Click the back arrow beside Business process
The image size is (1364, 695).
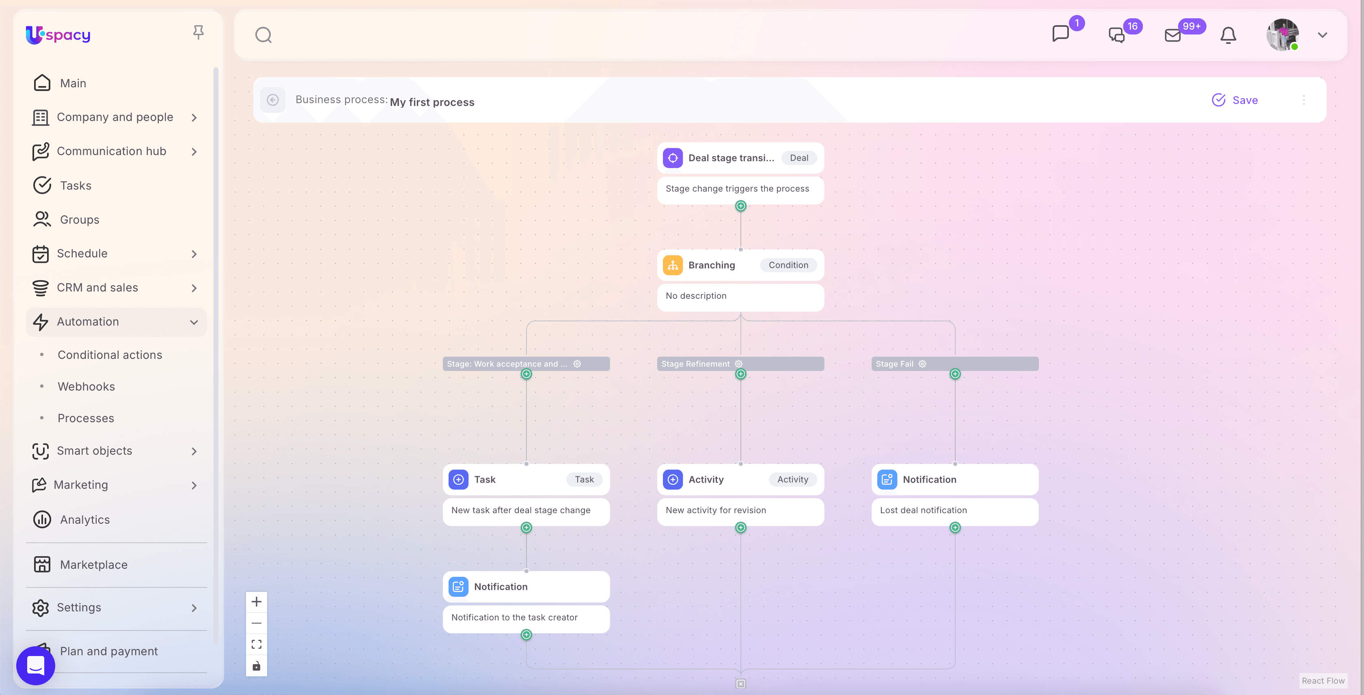coord(273,100)
